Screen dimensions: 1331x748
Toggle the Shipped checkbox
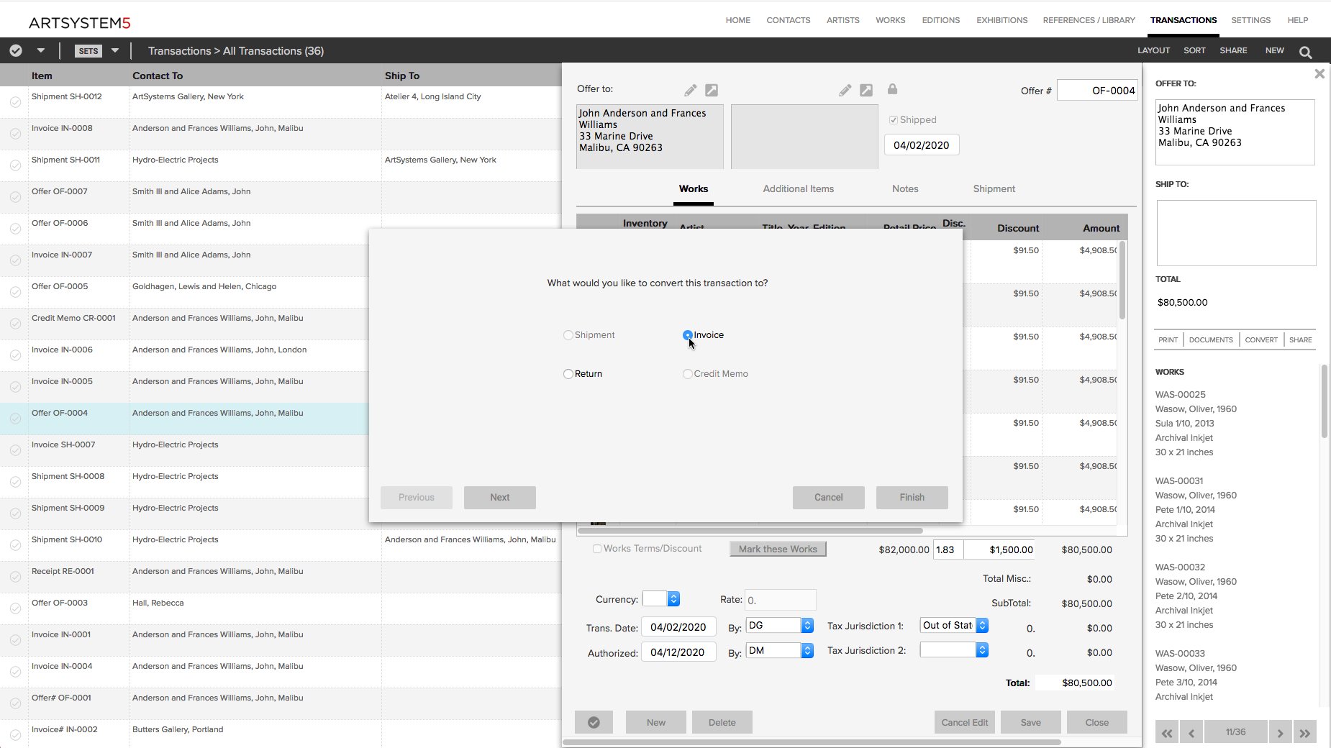pyautogui.click(x=894, y=120)
